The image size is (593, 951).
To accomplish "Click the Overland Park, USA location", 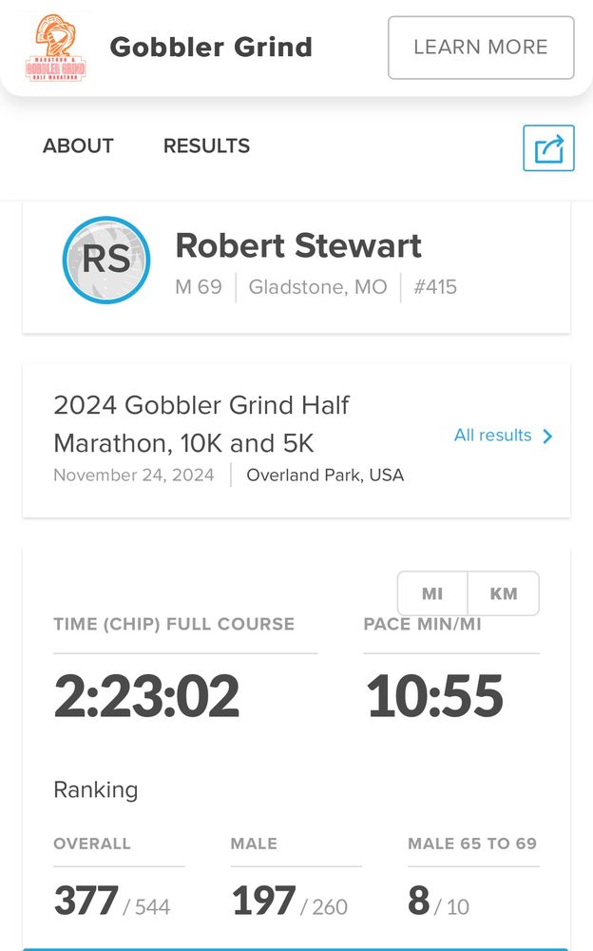I will click(325, 475).
